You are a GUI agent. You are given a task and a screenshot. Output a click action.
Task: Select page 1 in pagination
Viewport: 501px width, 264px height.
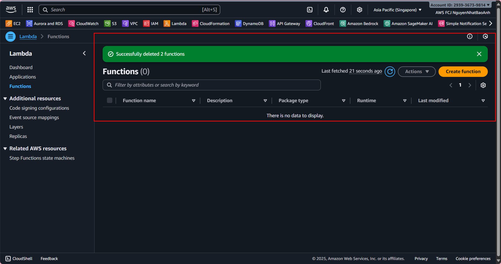pyautogui.click(x=460, y=85)
